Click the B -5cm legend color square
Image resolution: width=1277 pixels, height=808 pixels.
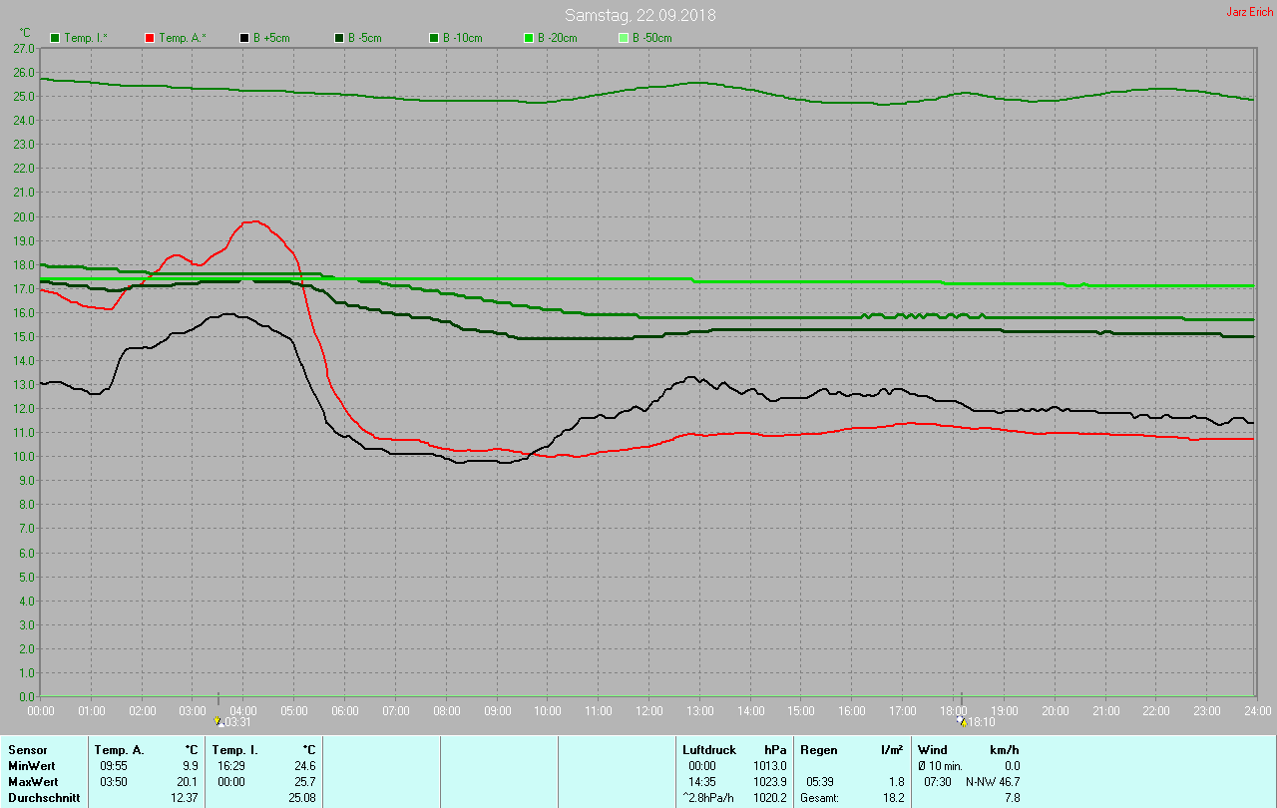pyautogui.click(x=339, y=38)
